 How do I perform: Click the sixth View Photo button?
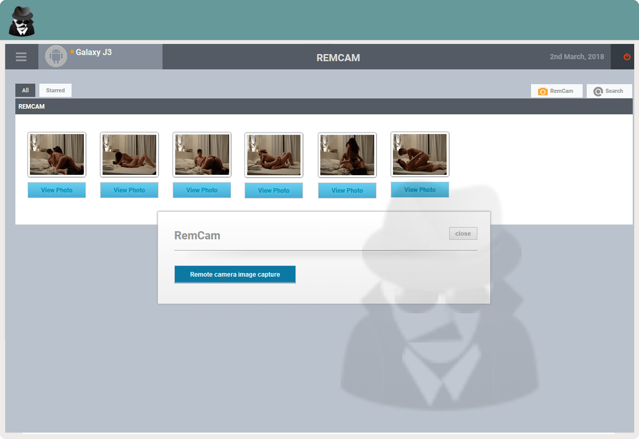tap(420, 190)
